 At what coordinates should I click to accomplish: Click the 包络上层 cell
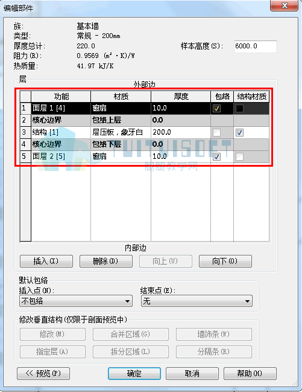pos(121,120)
